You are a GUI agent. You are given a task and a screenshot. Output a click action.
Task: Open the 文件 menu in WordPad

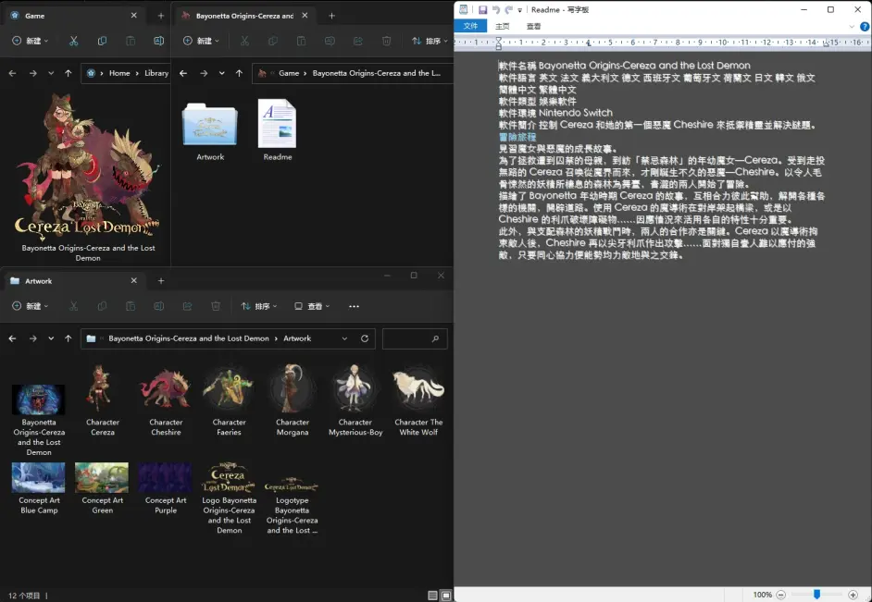[x=470, y=26]
